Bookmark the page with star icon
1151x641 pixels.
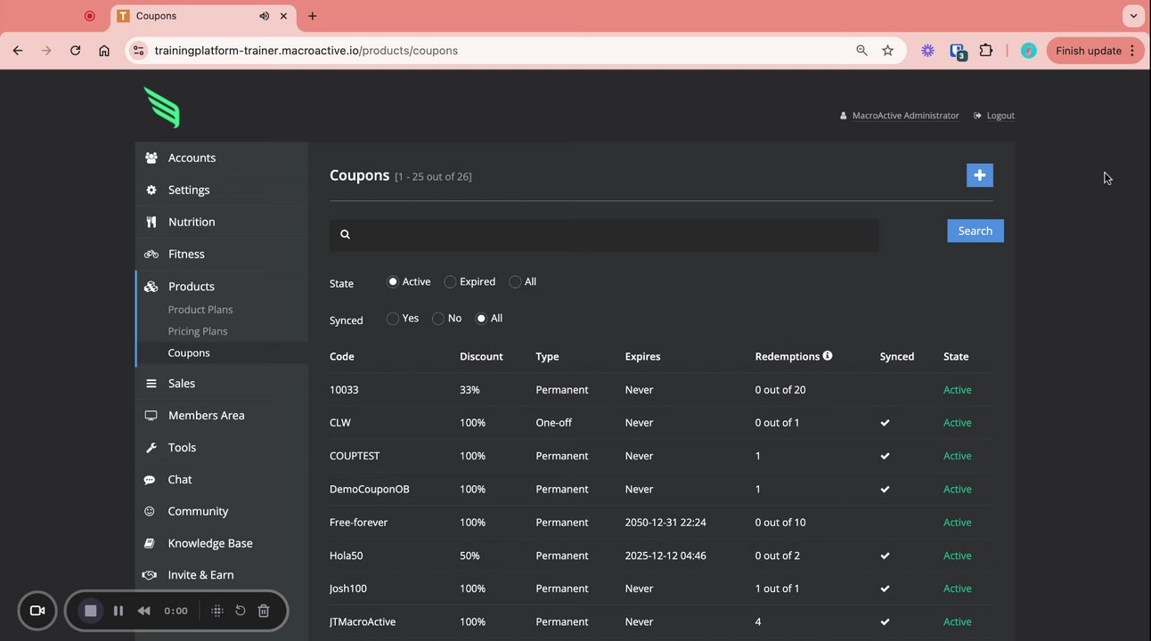[x=887, y=51]
